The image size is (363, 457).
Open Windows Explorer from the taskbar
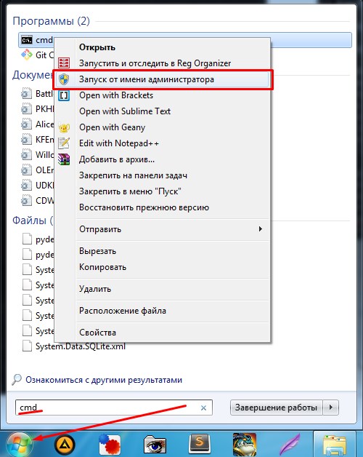coord(335,445)
